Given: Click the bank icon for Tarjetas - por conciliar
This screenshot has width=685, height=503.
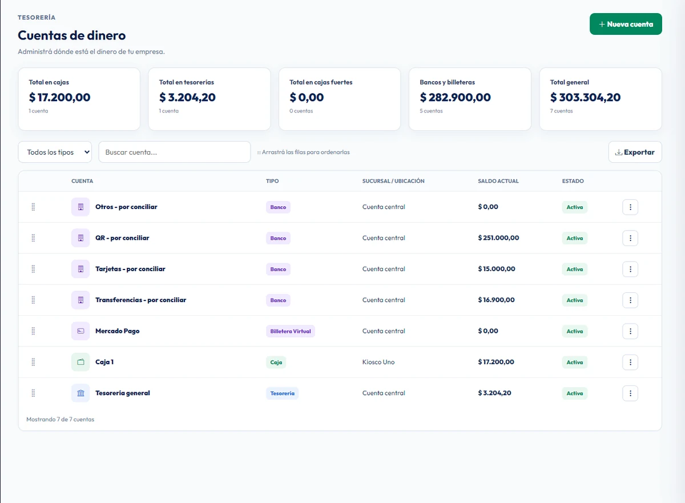Looking at the screenshot, I should click(80, 269).
